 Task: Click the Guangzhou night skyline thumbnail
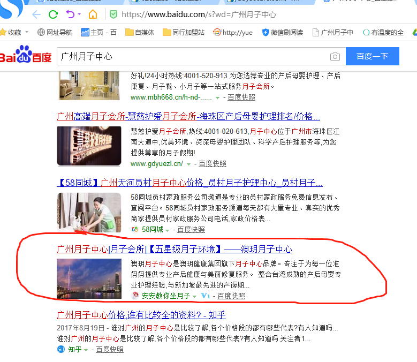click(89, 278)
